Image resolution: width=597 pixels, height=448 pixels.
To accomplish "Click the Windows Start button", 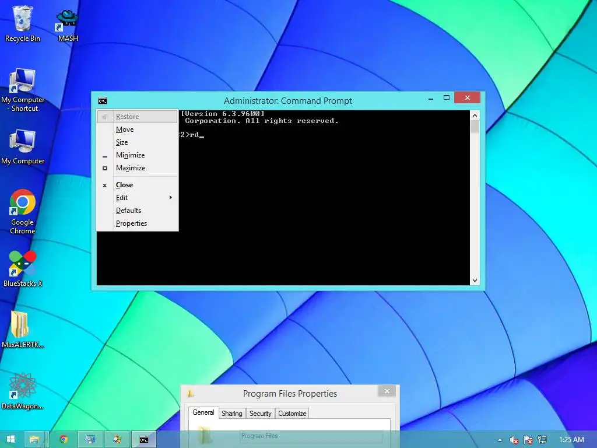I will (x=10, y=439).
